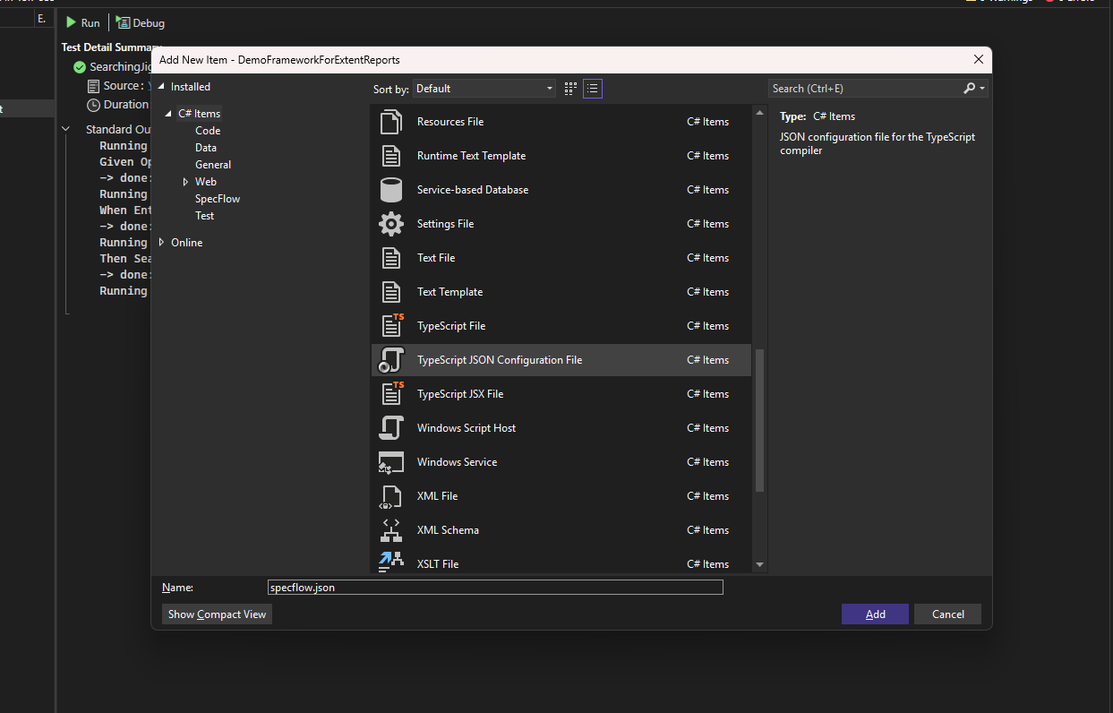1113x713 pixels.
Task: Expand the Web tree node
Action: click(185, 182)
